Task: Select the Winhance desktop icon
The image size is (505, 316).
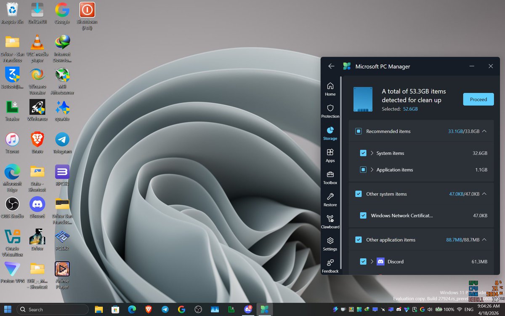Action: pyautogui.click(x=37, y=110)
